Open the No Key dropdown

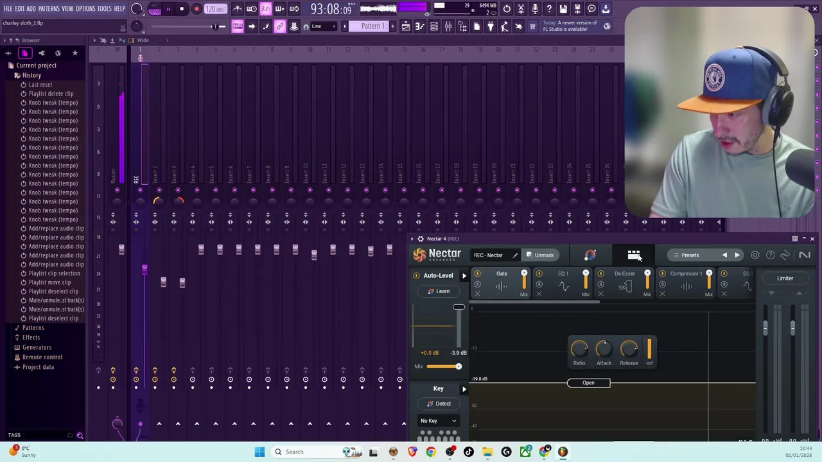pos(439,421)
